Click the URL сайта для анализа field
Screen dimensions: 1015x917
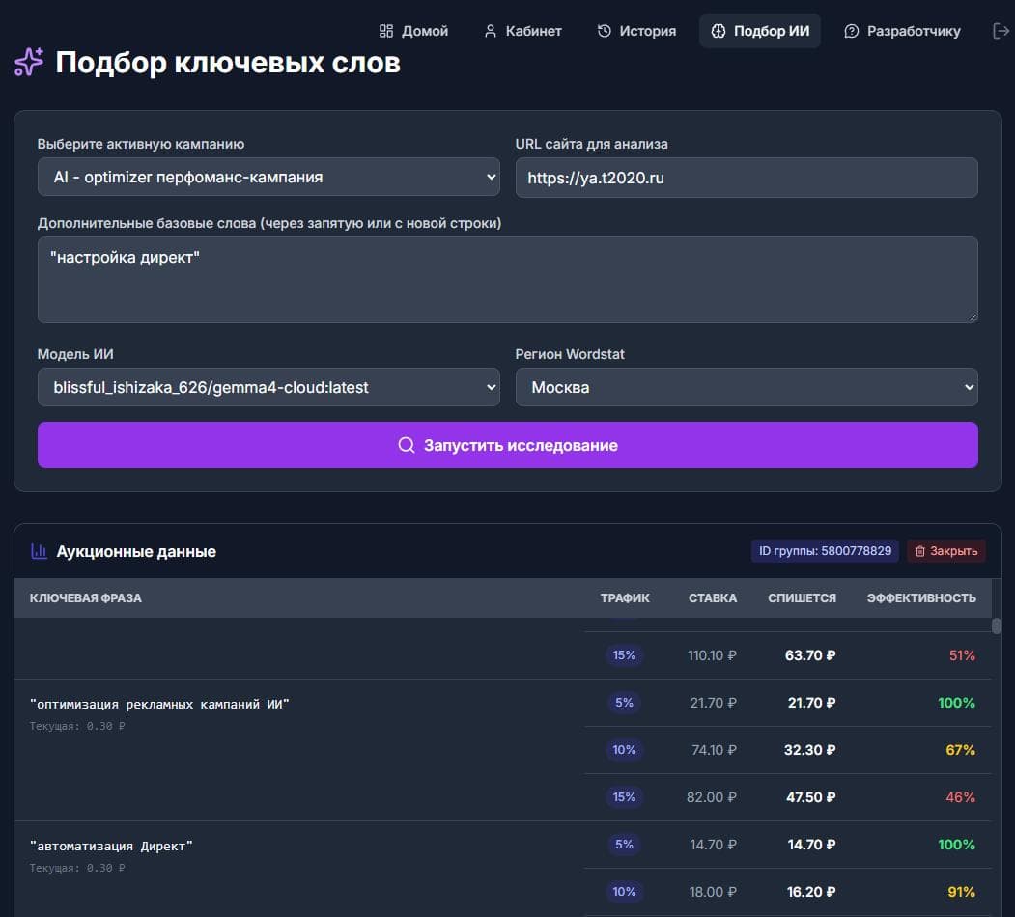click(747, 178)
